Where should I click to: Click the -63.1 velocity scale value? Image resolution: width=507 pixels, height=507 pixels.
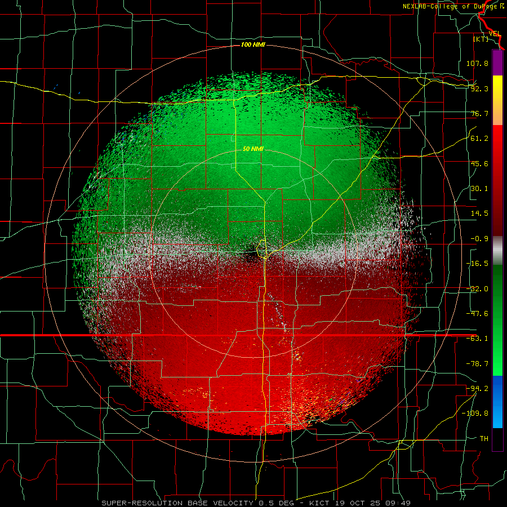(x=477, y=339)
